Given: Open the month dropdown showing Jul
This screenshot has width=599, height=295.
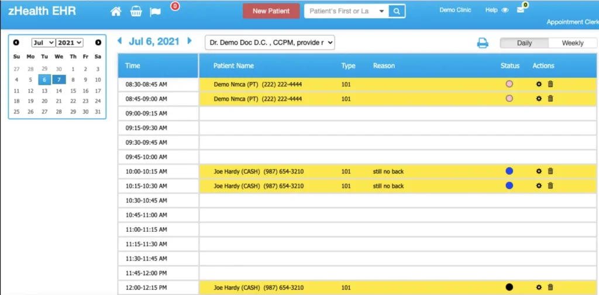Looking at the screenshot, I should (x=43, y=43).
